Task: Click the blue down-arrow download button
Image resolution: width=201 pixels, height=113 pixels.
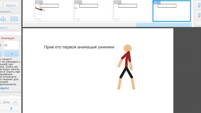Action: [x=11, y=109]
